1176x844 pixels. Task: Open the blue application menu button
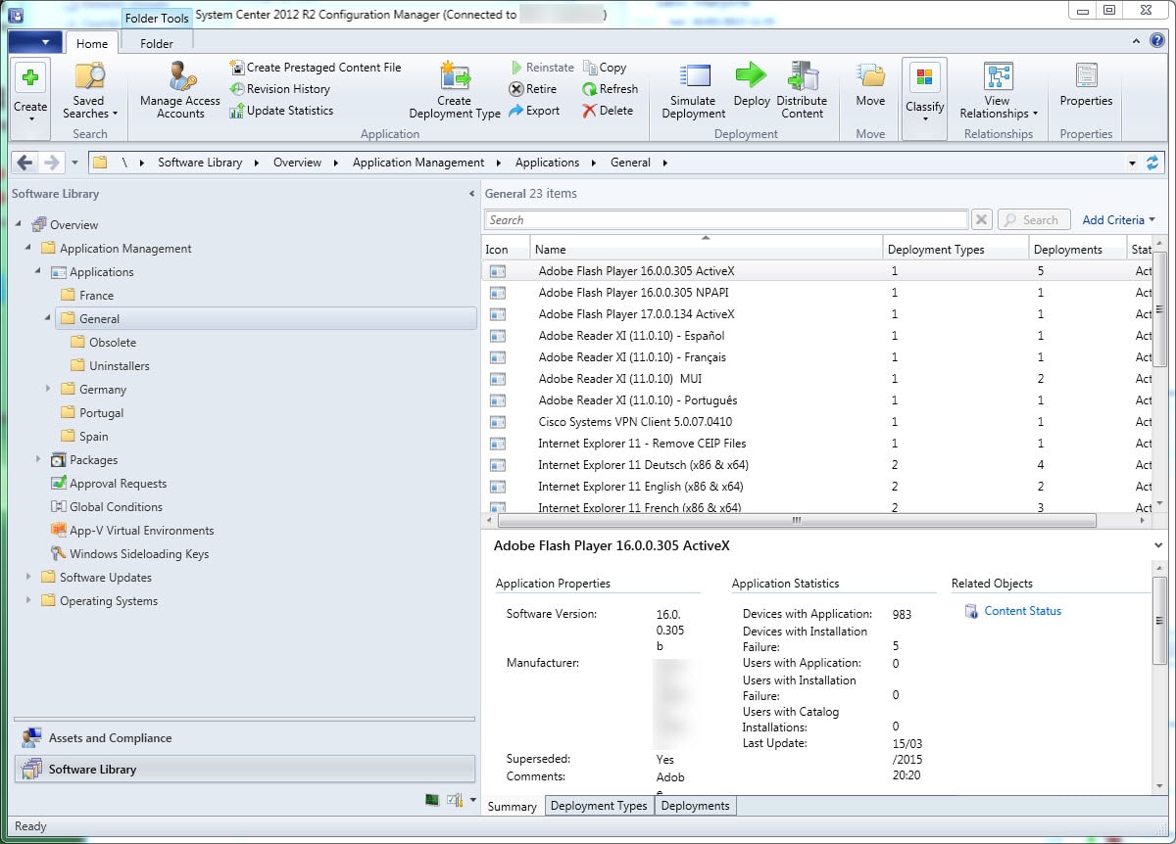(x=34, y=42)
